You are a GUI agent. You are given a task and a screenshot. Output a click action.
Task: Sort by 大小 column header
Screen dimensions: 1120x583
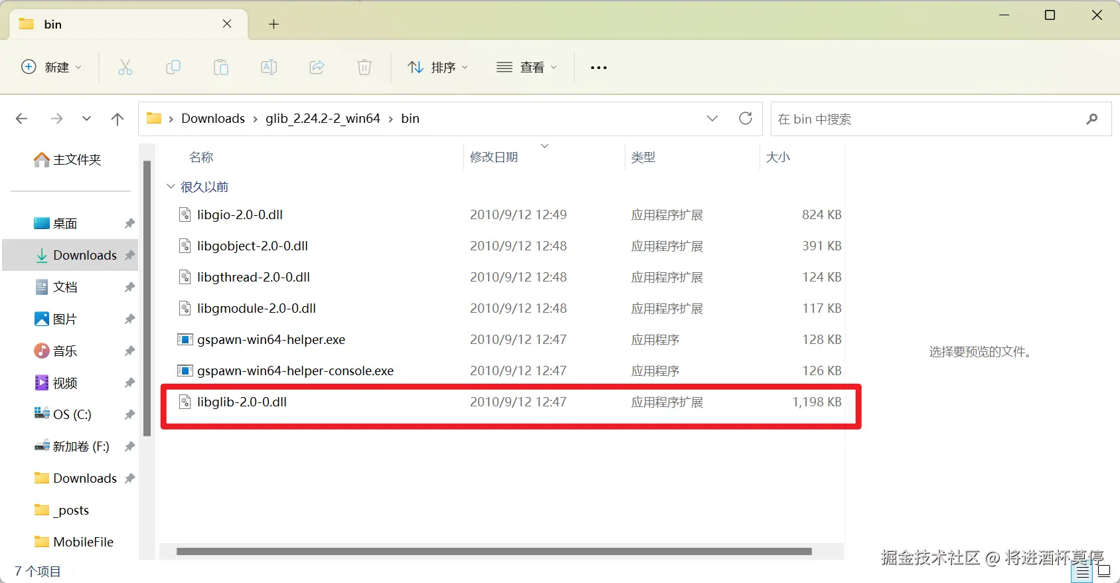coord(778,157)
